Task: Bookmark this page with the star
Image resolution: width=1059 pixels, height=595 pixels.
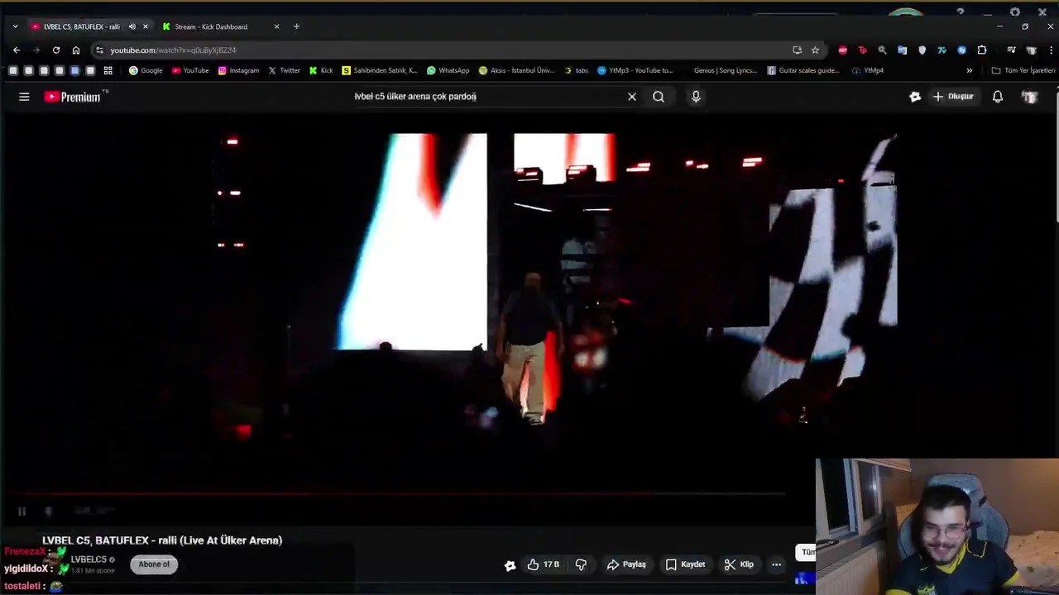Action: pos(815,50)
